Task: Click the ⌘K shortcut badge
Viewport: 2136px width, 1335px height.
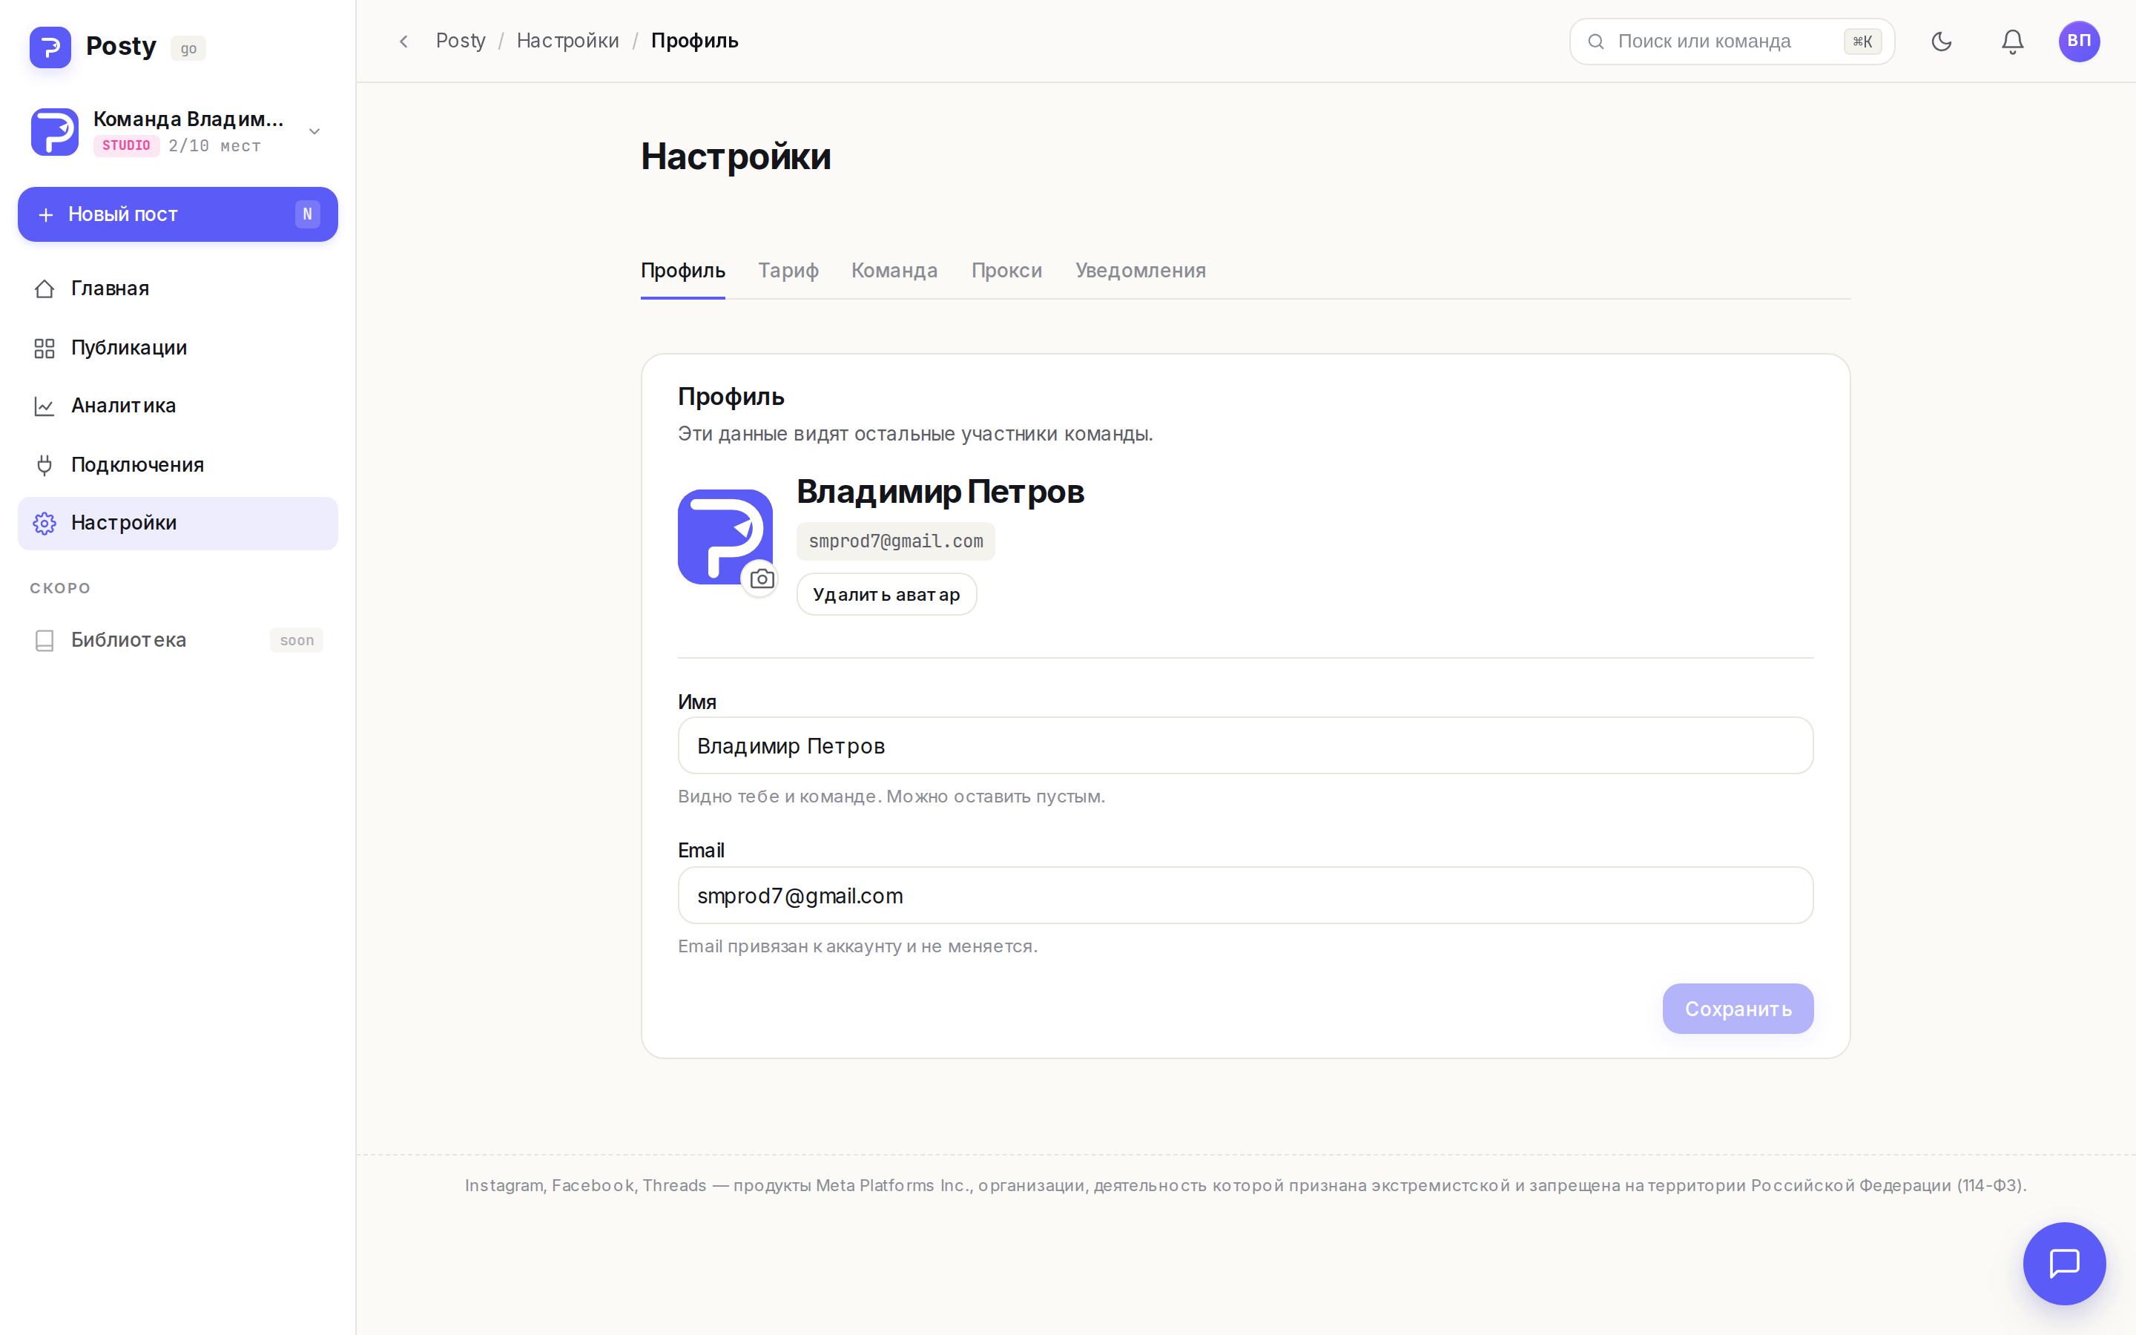Action: point(1862,42)
